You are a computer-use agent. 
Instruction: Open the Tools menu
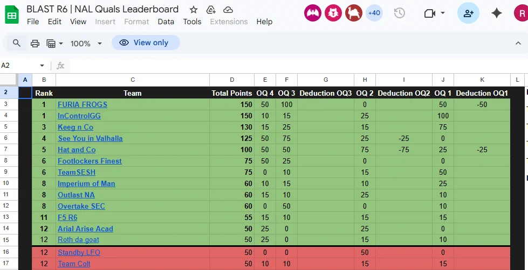point(193,22)
